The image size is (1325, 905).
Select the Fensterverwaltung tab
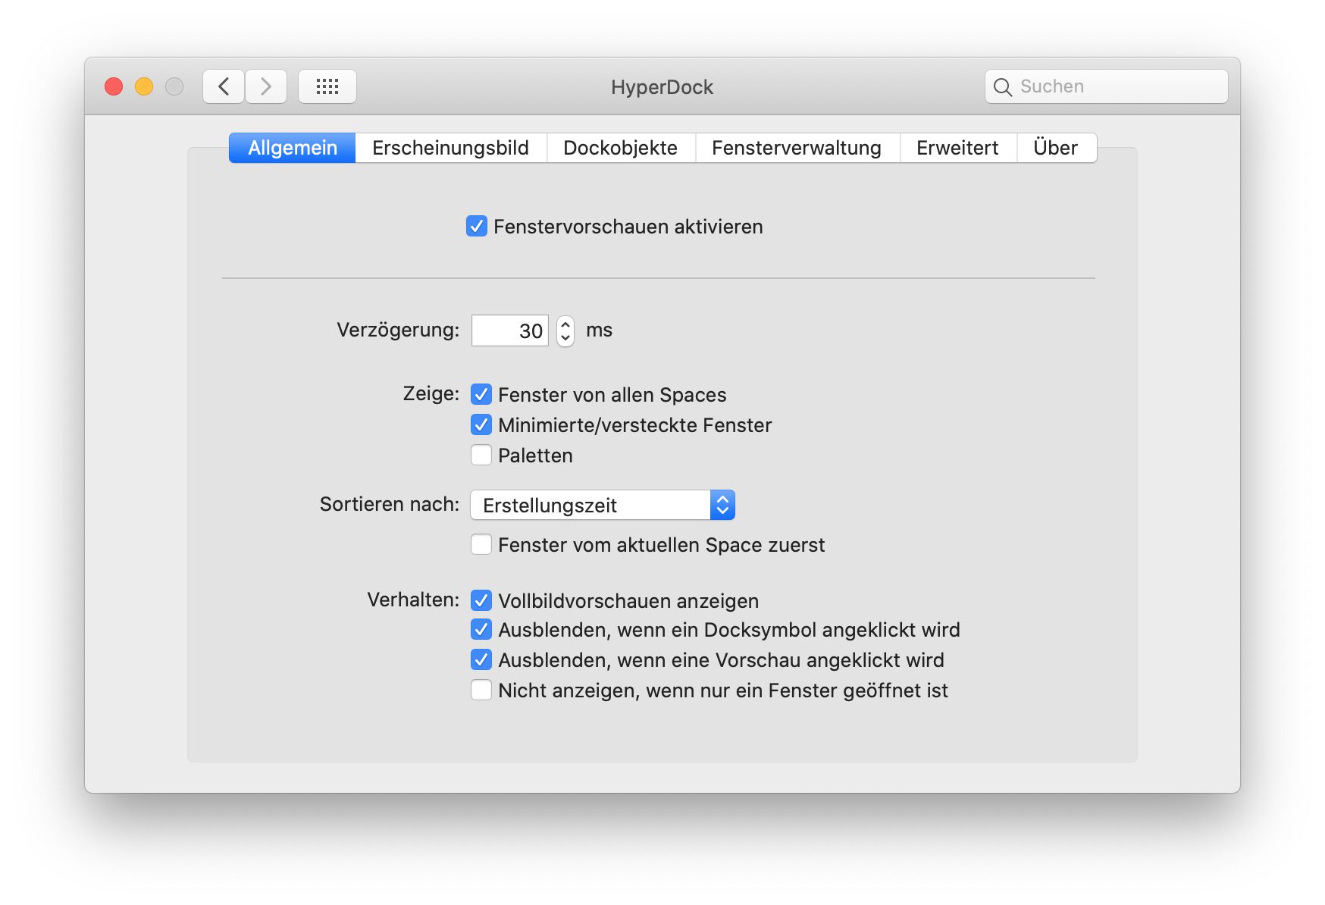tap(796, 148)
